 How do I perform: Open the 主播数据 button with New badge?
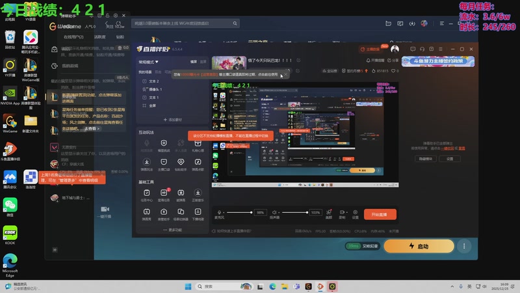tap(370, 49)
